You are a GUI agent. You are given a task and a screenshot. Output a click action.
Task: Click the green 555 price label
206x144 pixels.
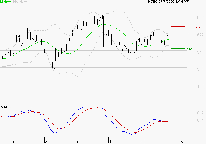pos(190,49)
